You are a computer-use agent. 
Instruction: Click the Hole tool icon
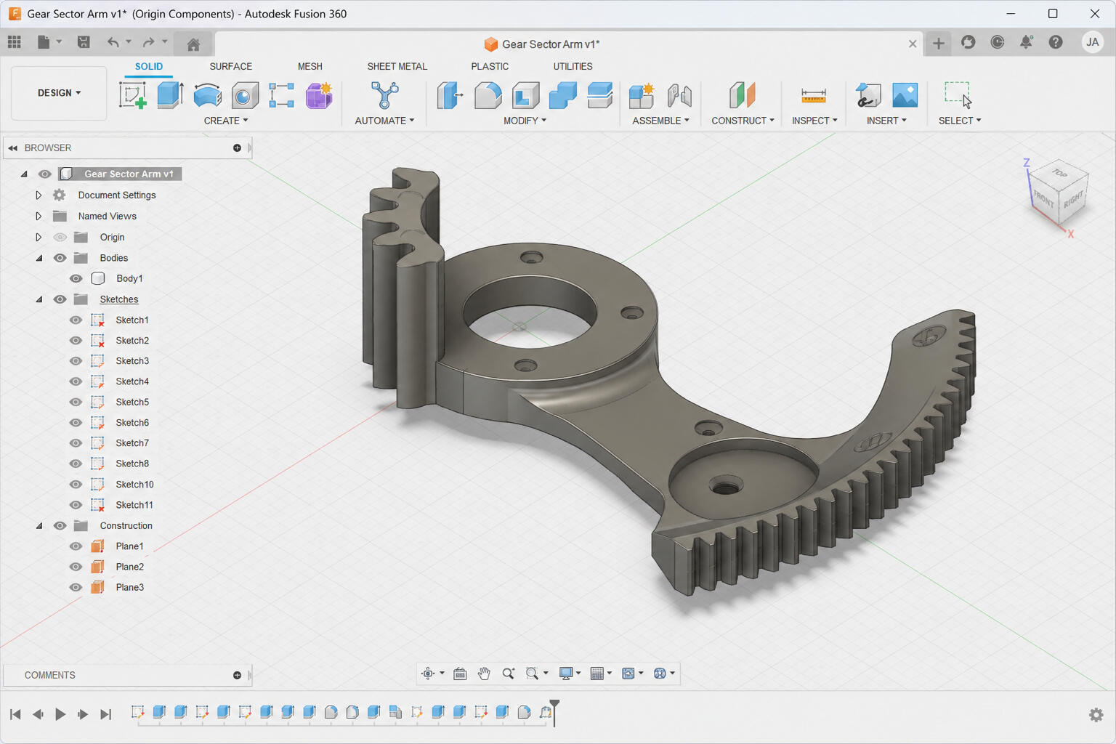[245, 95]
